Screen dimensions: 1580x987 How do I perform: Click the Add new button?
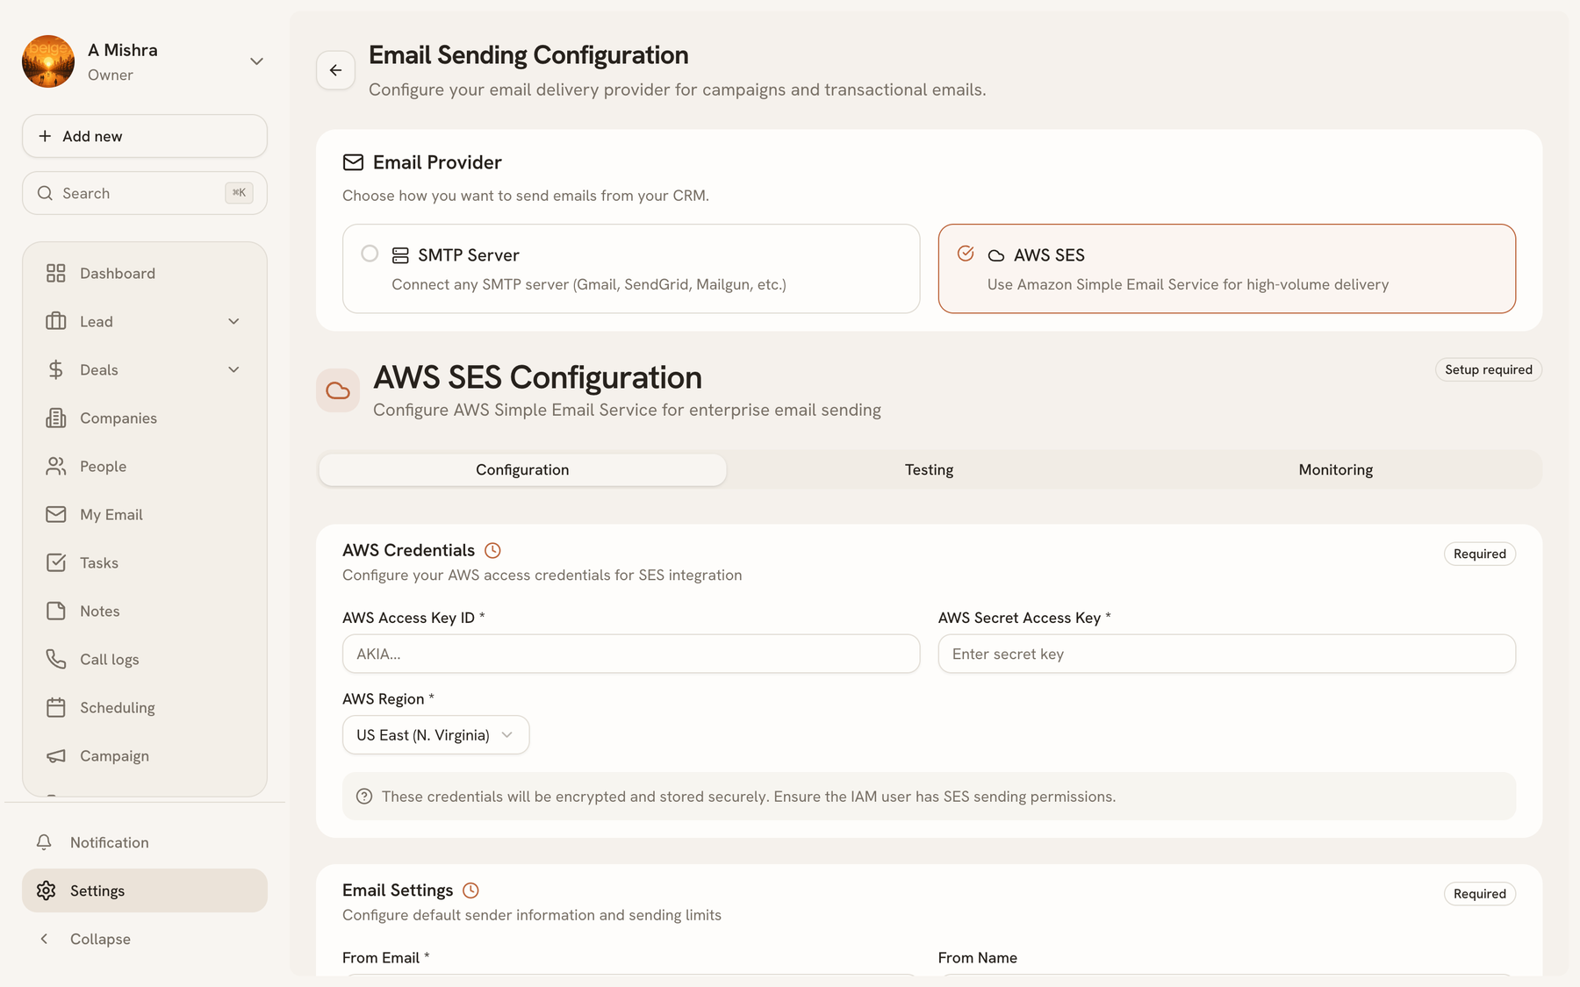(x=145, y=136)
